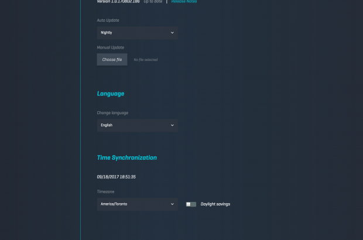Click the chevron arrow beside Nightly
The image size is (363, 240).
click(x=172, y=33)
